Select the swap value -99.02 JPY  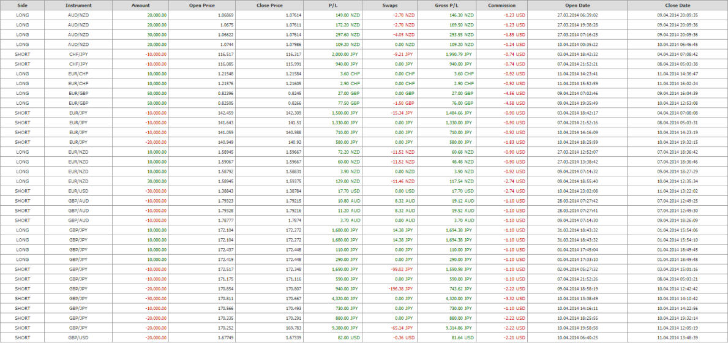coord(402,269)
